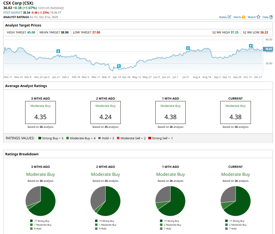Select the earnings E marker near Jan 21

[58, 51]
